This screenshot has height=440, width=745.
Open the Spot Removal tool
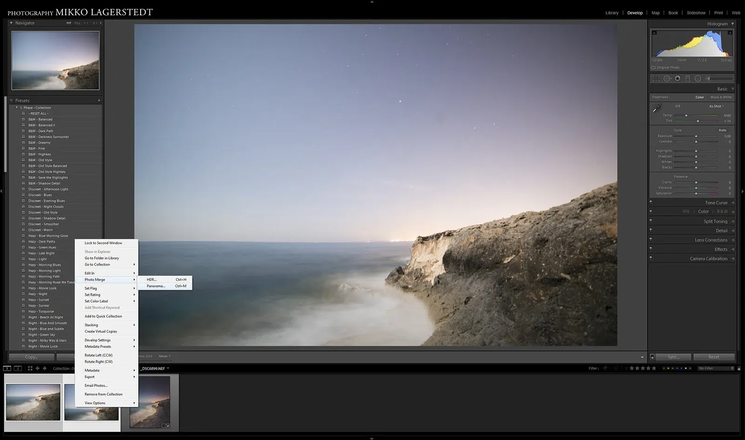pyautogui.click(x=667, y=78)
